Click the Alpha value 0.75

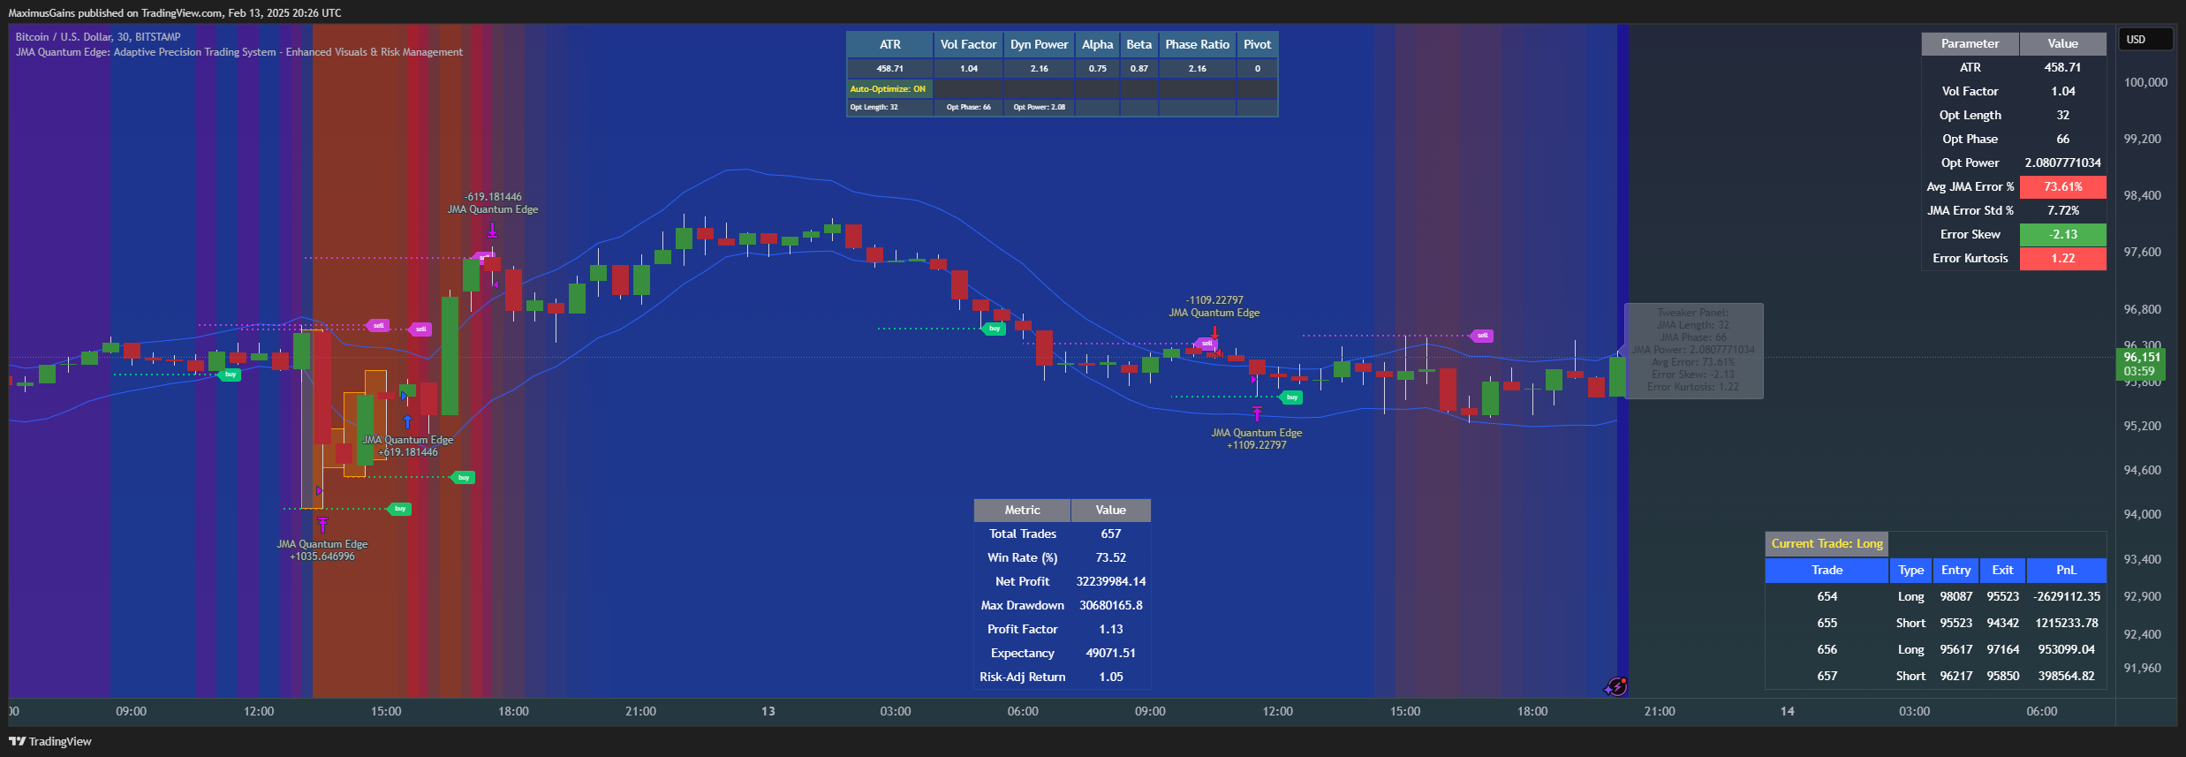(1098, 69)
